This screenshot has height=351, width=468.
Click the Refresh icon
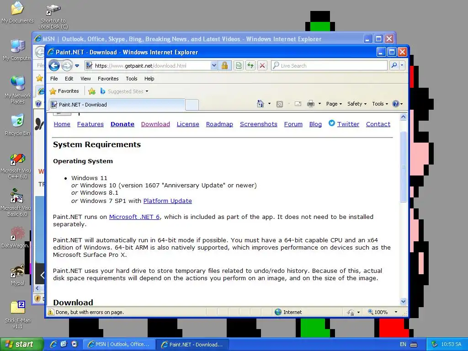250,66
